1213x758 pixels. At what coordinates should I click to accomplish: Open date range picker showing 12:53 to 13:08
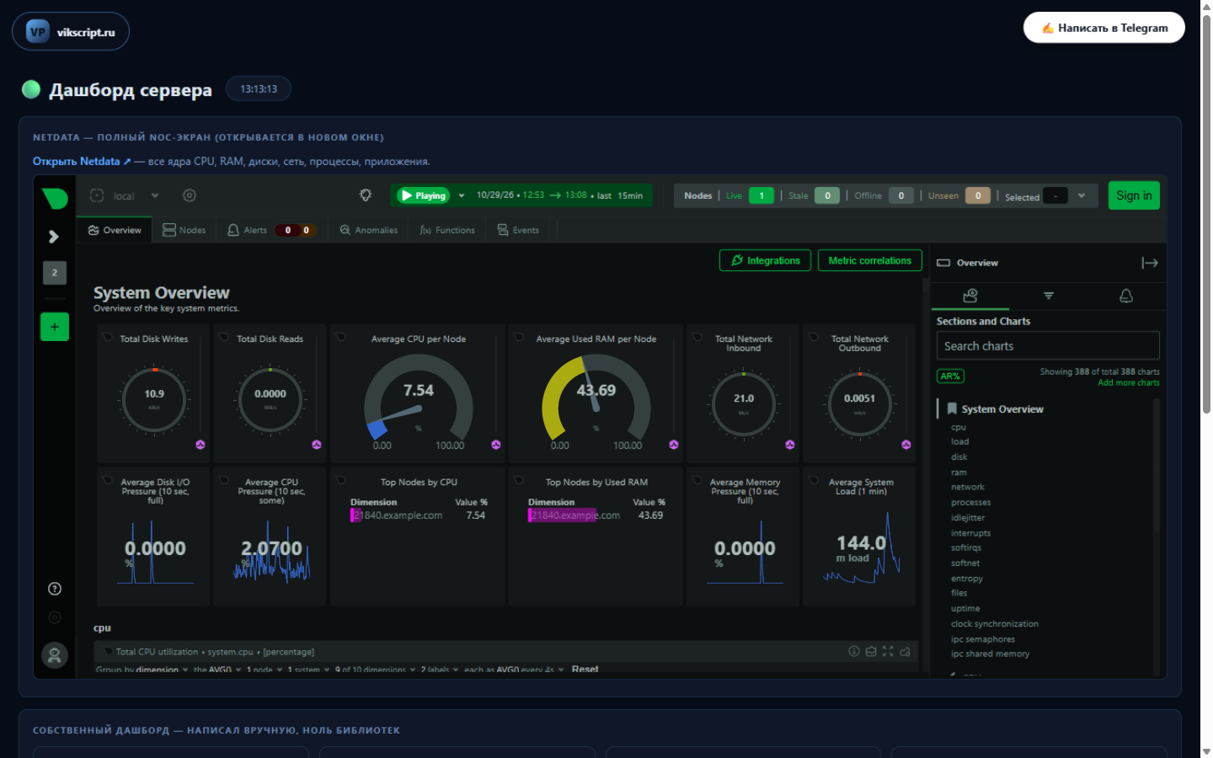click(559, 195)
